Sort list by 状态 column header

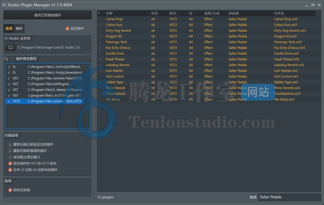[155, 13]
